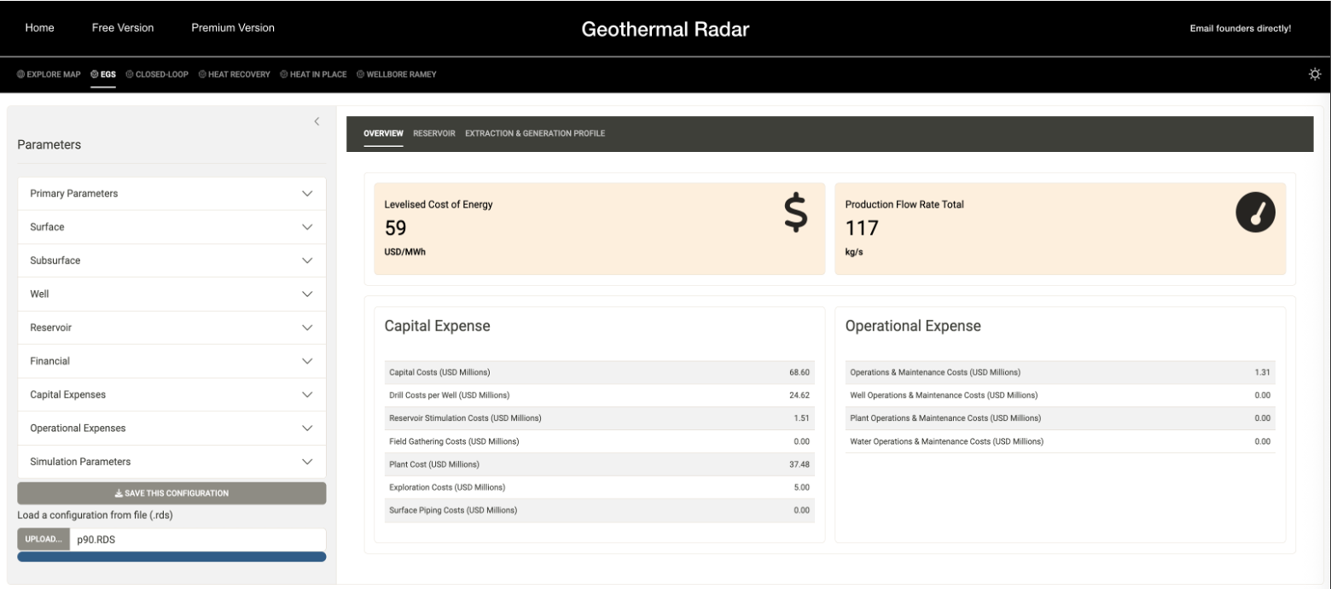Screen dimensions: 1331x589
Task: Click the 24.62 drill costs value
Action: click(x=799, y=395)
